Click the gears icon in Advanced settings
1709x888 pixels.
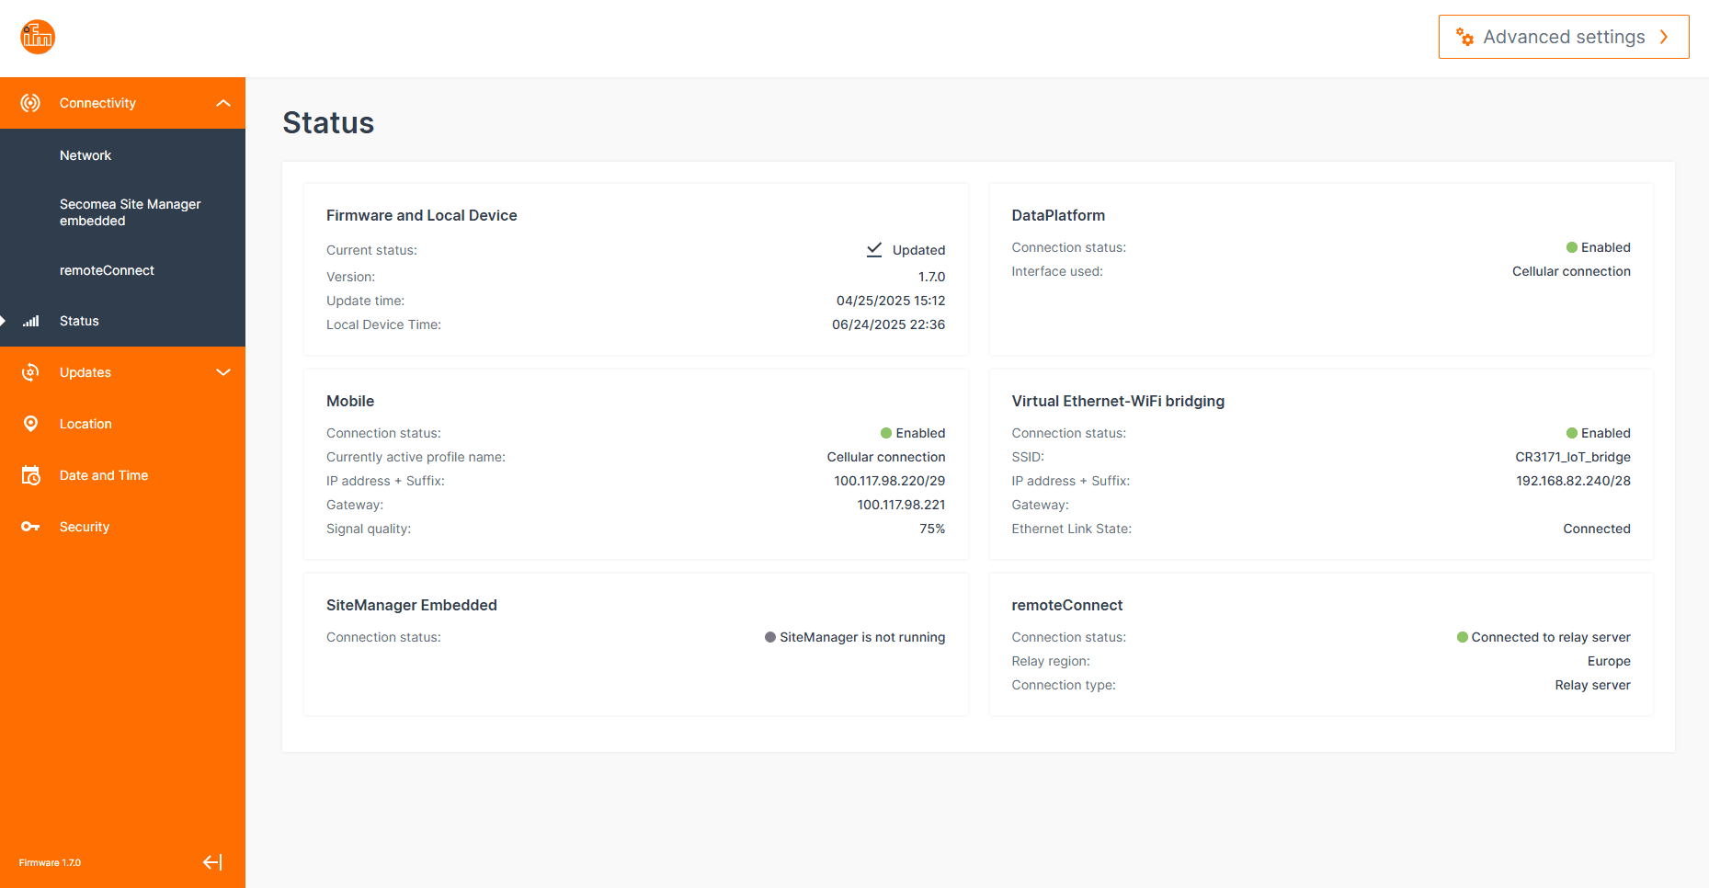tap(1464, 37)
